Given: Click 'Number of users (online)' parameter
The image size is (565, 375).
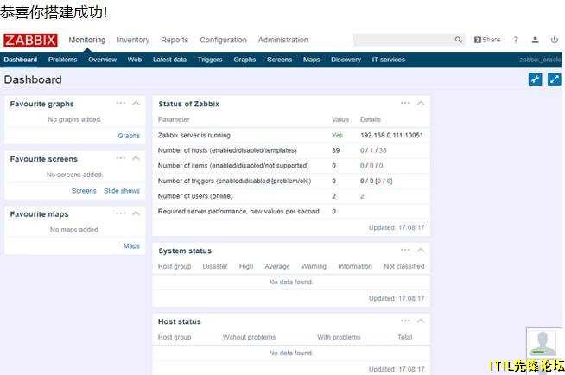Looking at the screenshot, I should pos(195,196).
